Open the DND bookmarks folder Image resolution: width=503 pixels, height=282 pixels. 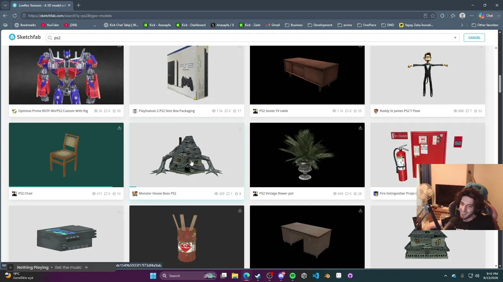coord(387,25)
